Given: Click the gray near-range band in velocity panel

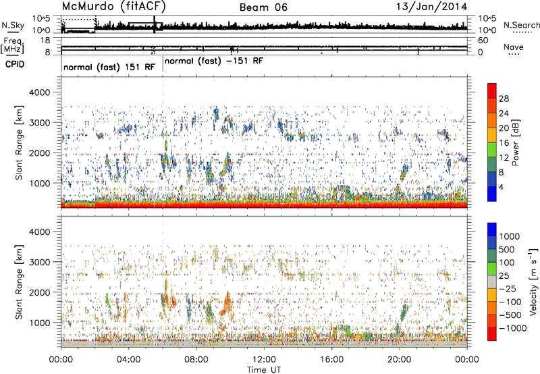Looking at the screenshot, I should pyautogui.click(x=264, y=344).
